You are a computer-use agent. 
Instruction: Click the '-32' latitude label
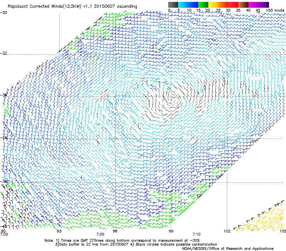pyautogui.click(x=3, y=53)
